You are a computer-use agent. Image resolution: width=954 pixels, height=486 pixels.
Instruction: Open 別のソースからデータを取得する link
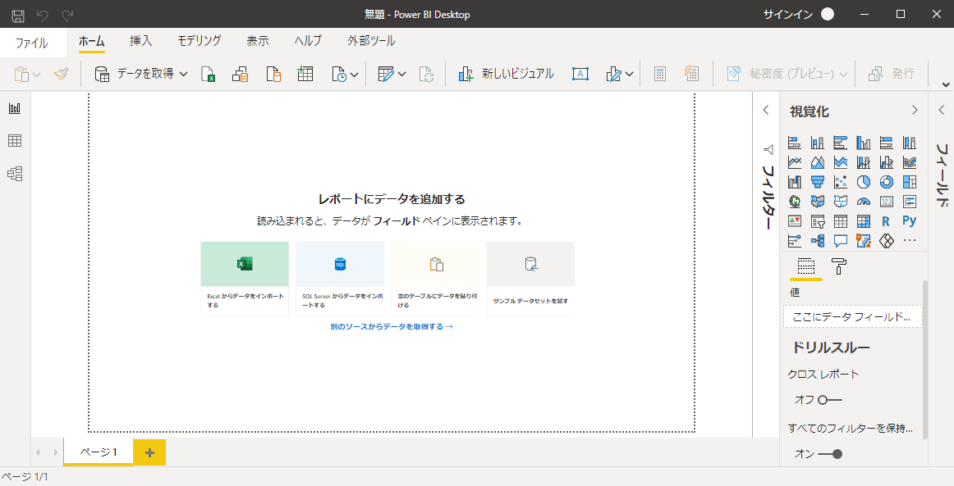click(x=392, y=327)
